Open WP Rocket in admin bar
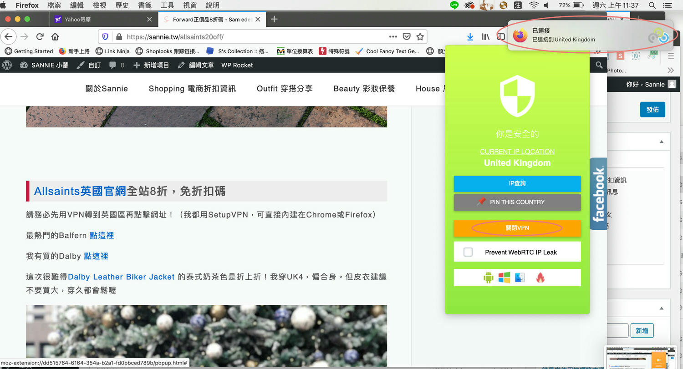The image size is (683, 369). point(237,65)
